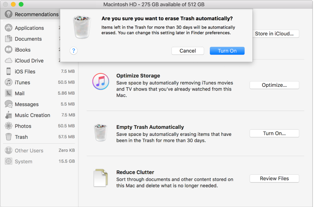Click the iCloud Drive cloud icon

coord(9,61)
